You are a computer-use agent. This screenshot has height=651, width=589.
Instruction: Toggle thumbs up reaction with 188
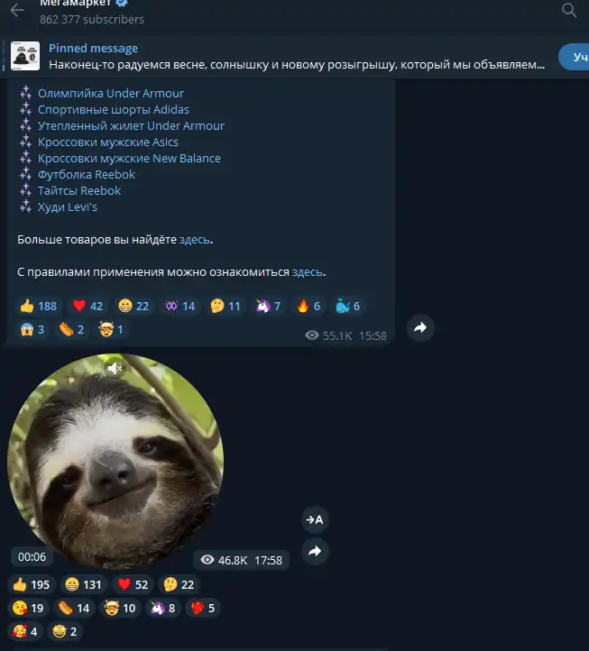(38, 306)
